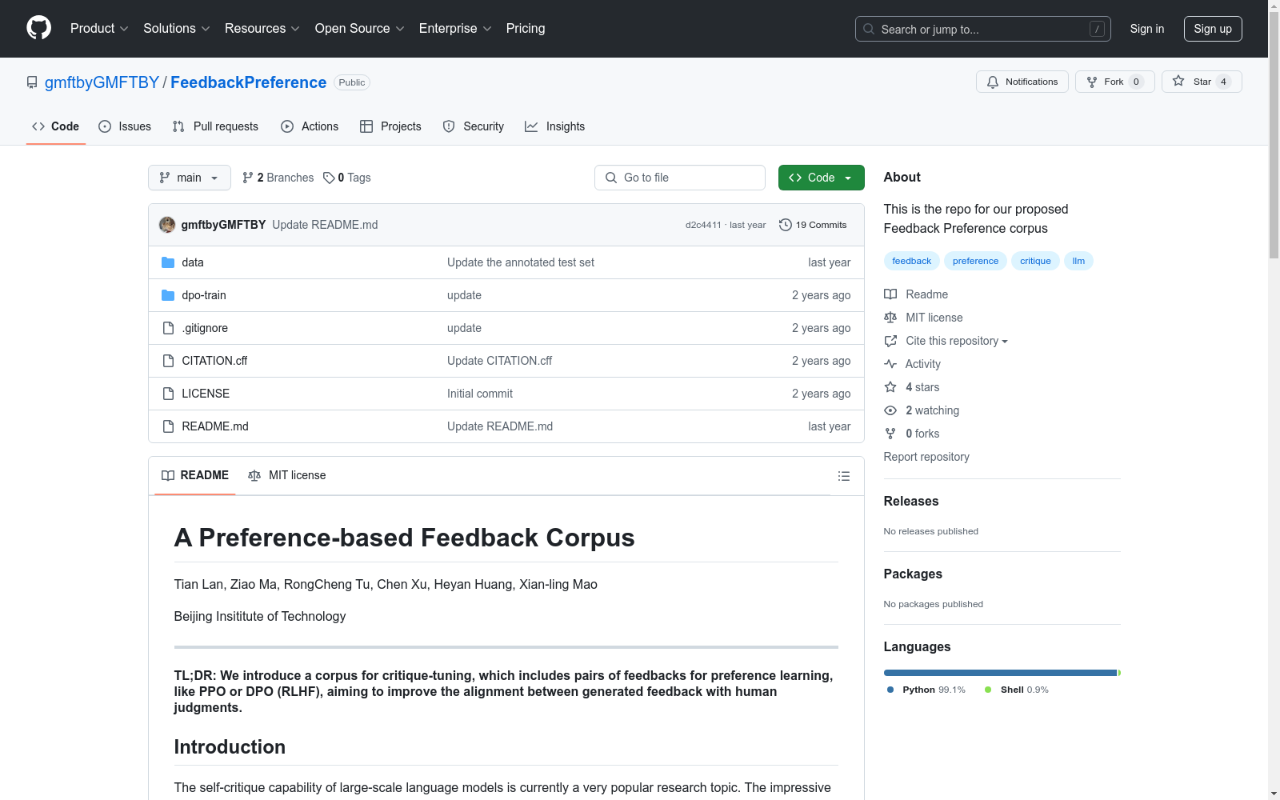Image resolution: width=1280 pixels, height=800 pixels.
Task: Click the Issues tab icon
Action: pyautogui.click(x=105, y=126)
